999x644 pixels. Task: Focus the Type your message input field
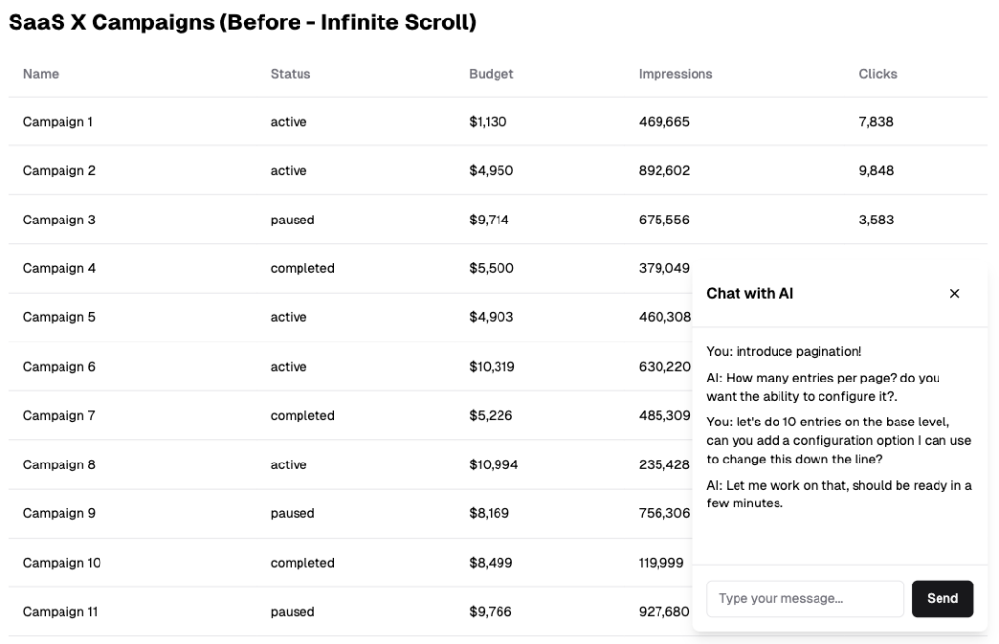coord(805,598)
